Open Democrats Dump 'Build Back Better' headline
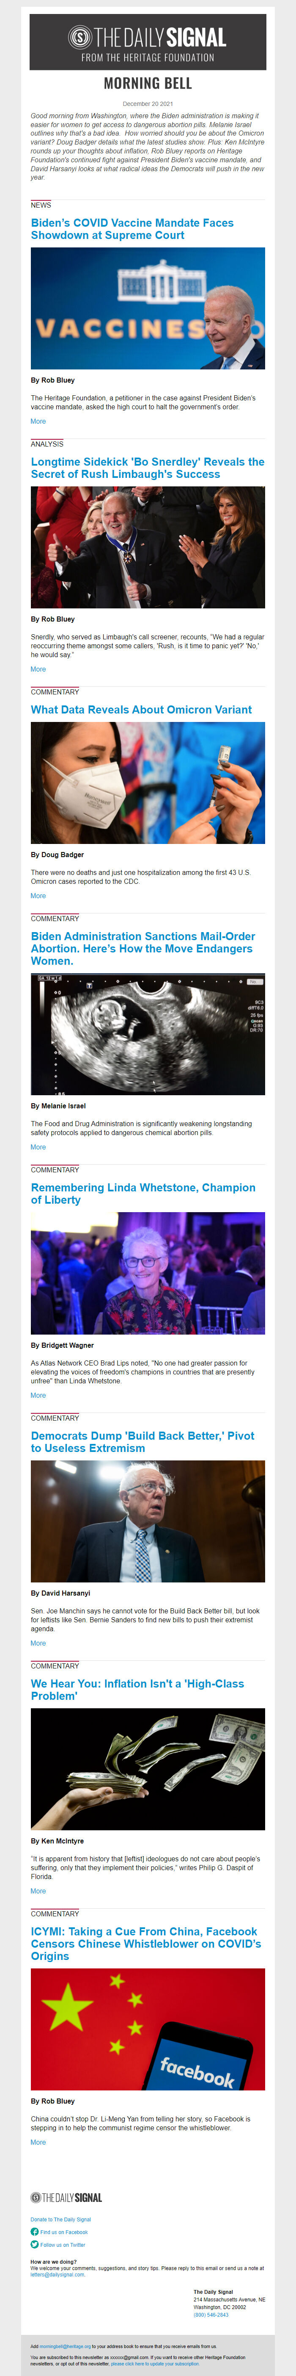296x2376 pixels. coord(143,1442)
